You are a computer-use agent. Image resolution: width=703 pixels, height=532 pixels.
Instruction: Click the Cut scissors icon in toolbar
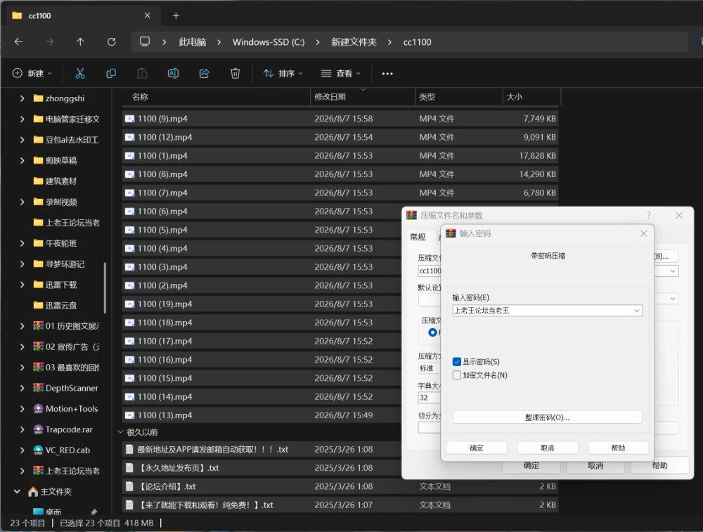[80, 74]
